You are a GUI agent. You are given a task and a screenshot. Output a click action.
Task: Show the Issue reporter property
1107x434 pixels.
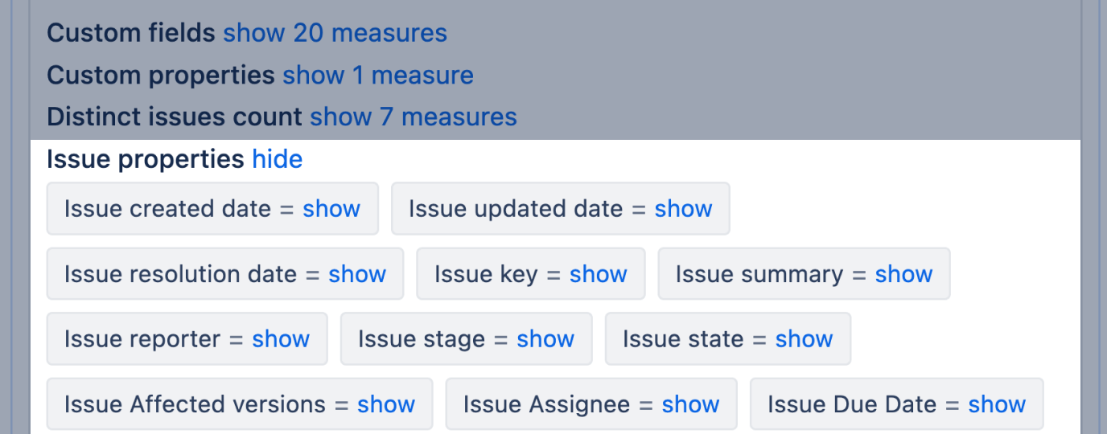[281, 339]
